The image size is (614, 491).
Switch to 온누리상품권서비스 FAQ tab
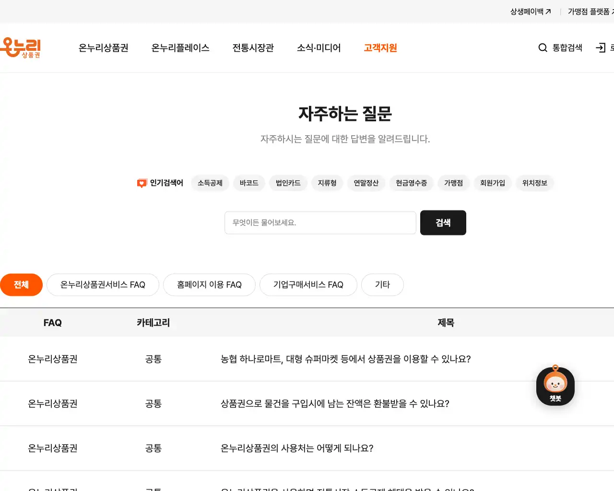click(102, 284)
